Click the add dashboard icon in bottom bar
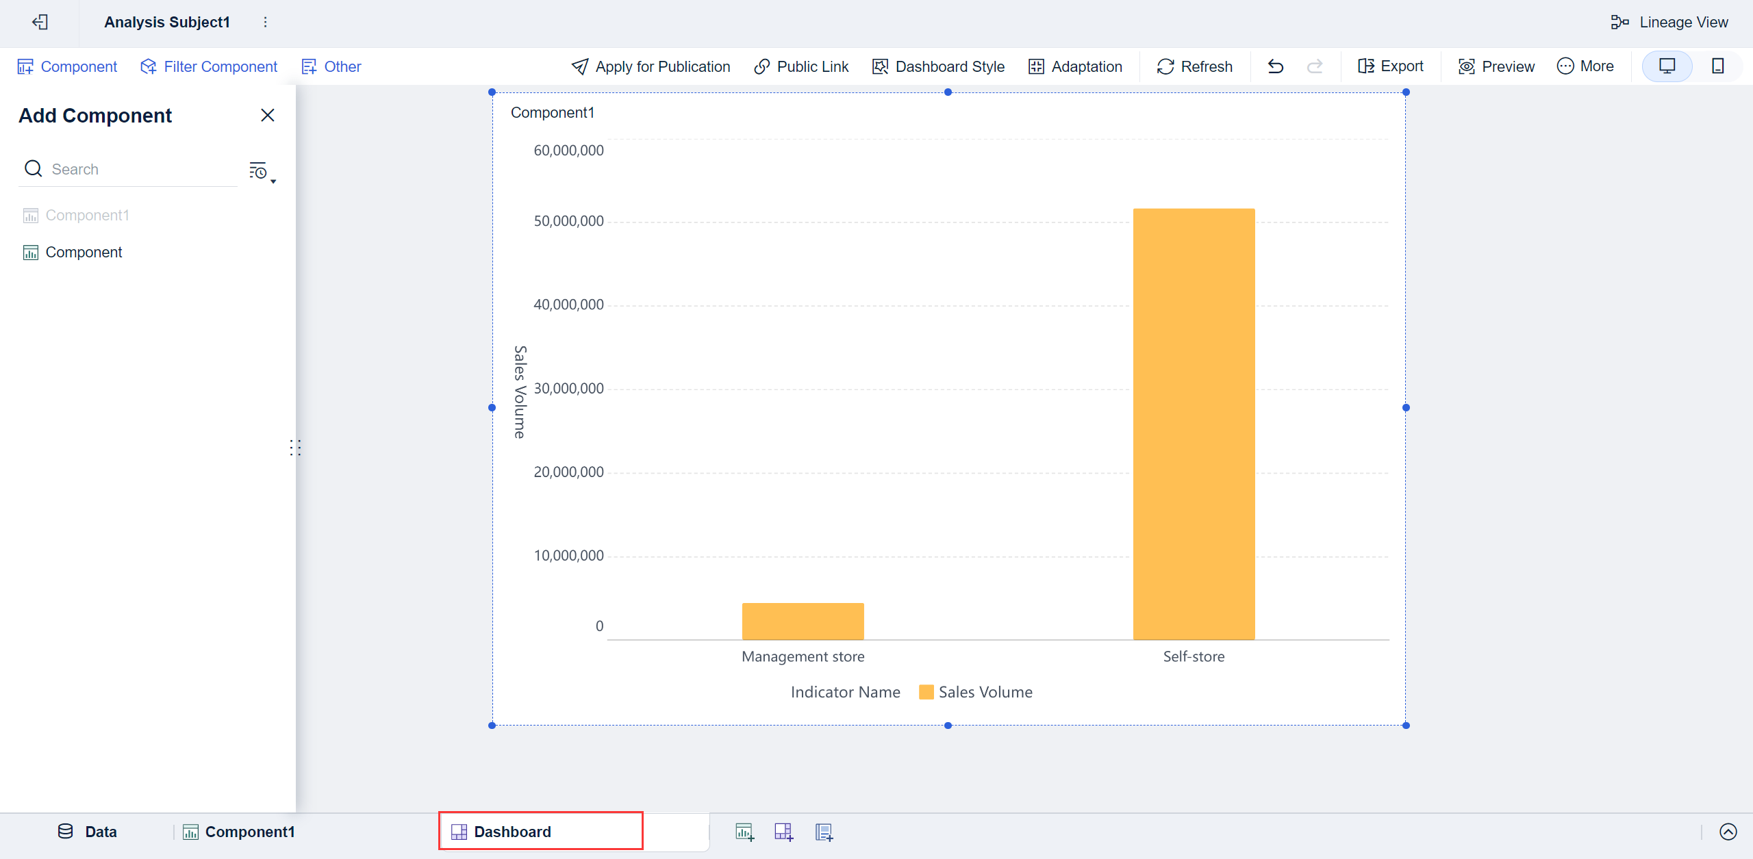 coord(783,832)
